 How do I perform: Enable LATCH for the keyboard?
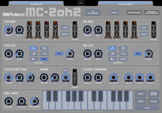[147, 108]
